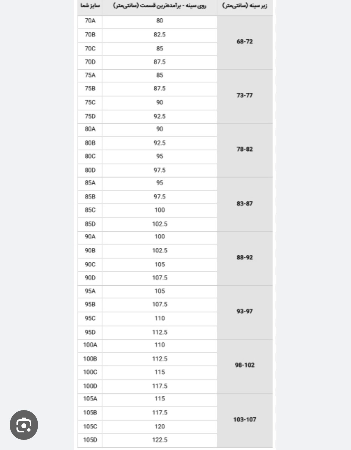
Task: Click the زیر سینه column header
Action: [244, 6]
